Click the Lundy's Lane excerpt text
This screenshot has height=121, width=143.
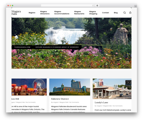pyautogui.click(x=113, y=111)
